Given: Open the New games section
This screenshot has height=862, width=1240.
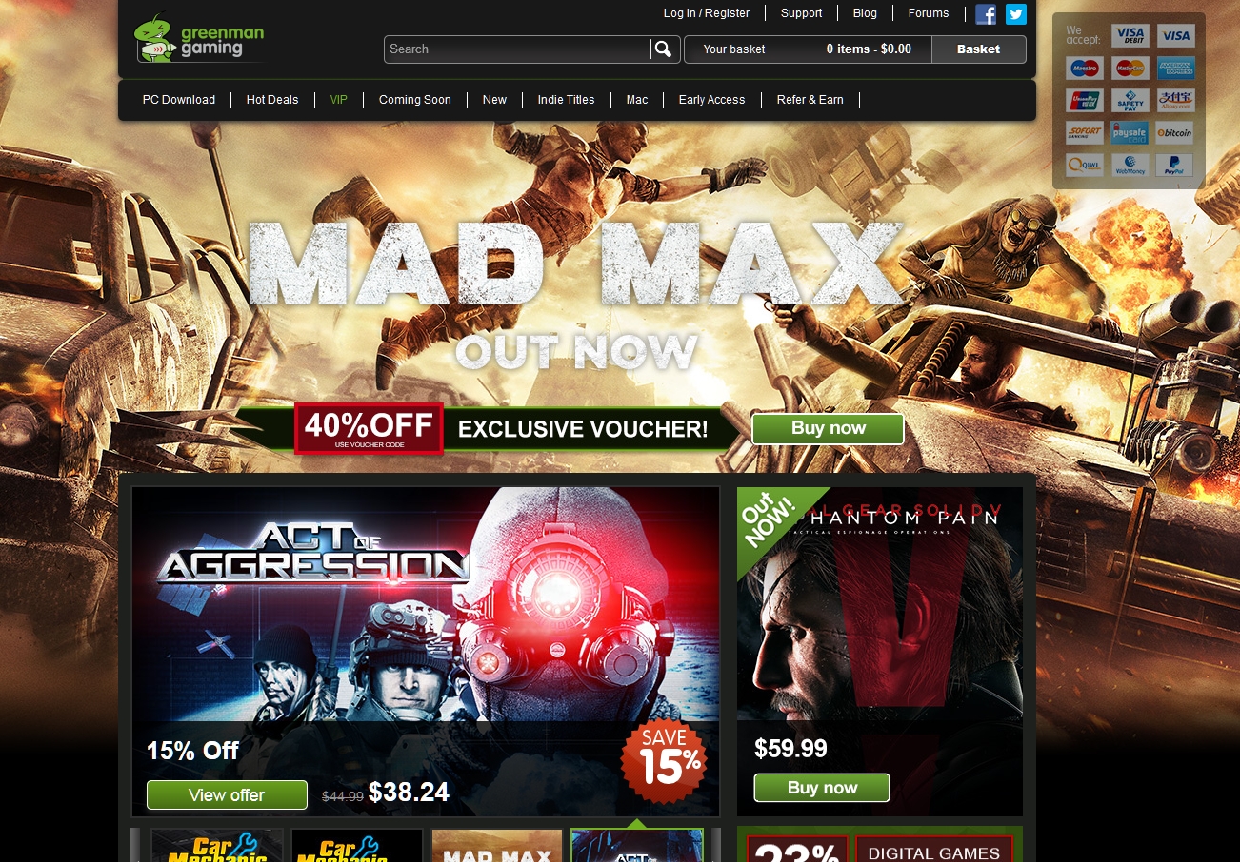Looking at the screenshot, I should [x=494, y=100].
